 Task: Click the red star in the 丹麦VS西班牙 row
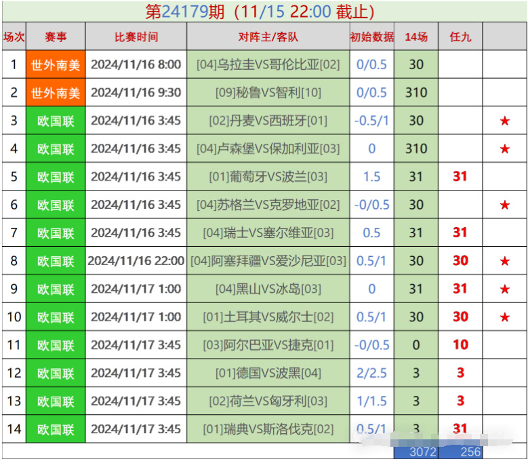(504, 121)
